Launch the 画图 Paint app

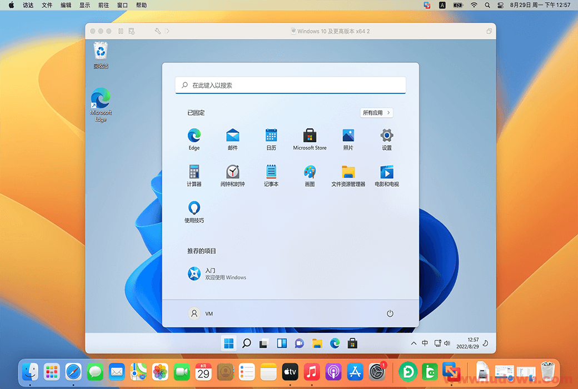pyautogui.click(x=310, y=176)
